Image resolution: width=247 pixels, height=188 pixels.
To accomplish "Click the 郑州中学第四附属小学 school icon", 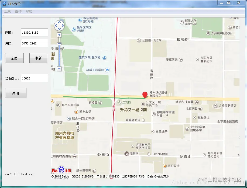I will click(154, 114).
